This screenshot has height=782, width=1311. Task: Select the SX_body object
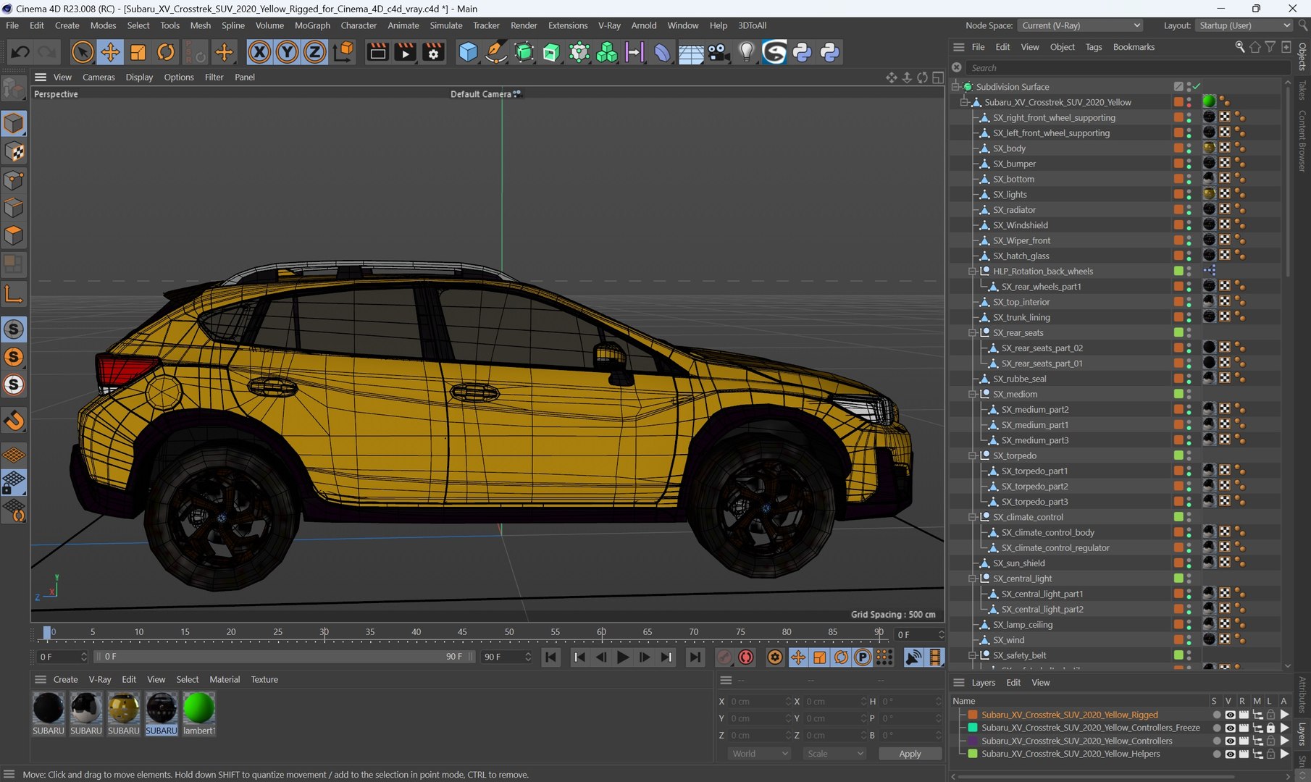[1009, 148]
